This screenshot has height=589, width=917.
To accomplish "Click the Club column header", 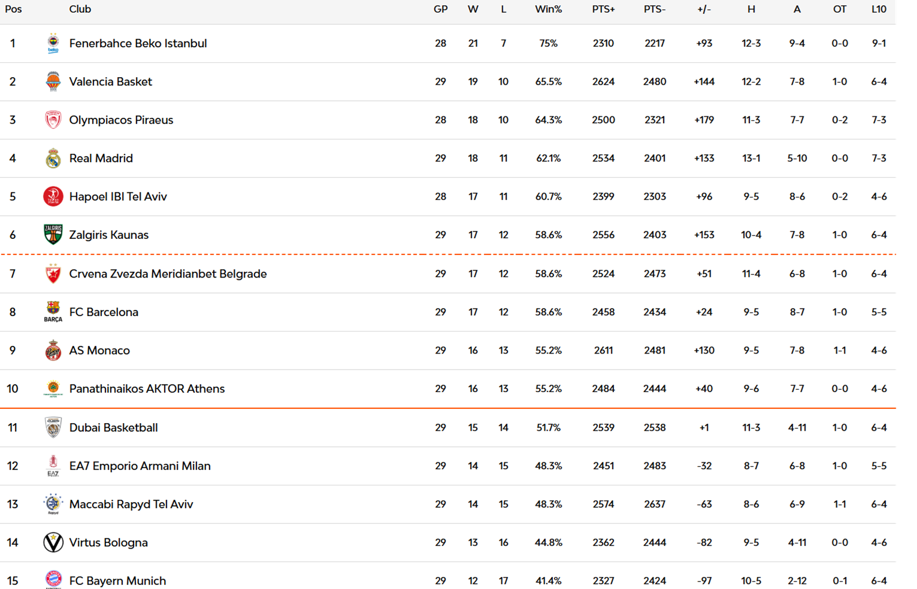I will coord(80,9).
